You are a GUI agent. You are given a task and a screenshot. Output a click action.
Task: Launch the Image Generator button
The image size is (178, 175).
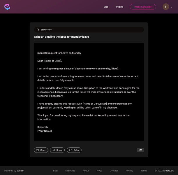[143, 7]
